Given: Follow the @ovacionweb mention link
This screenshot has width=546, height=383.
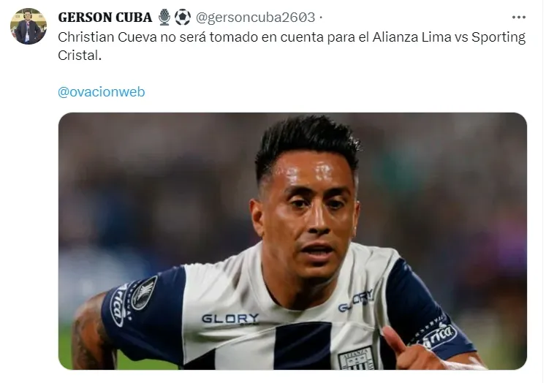Looking at the screenshot, I should (102, 92).
